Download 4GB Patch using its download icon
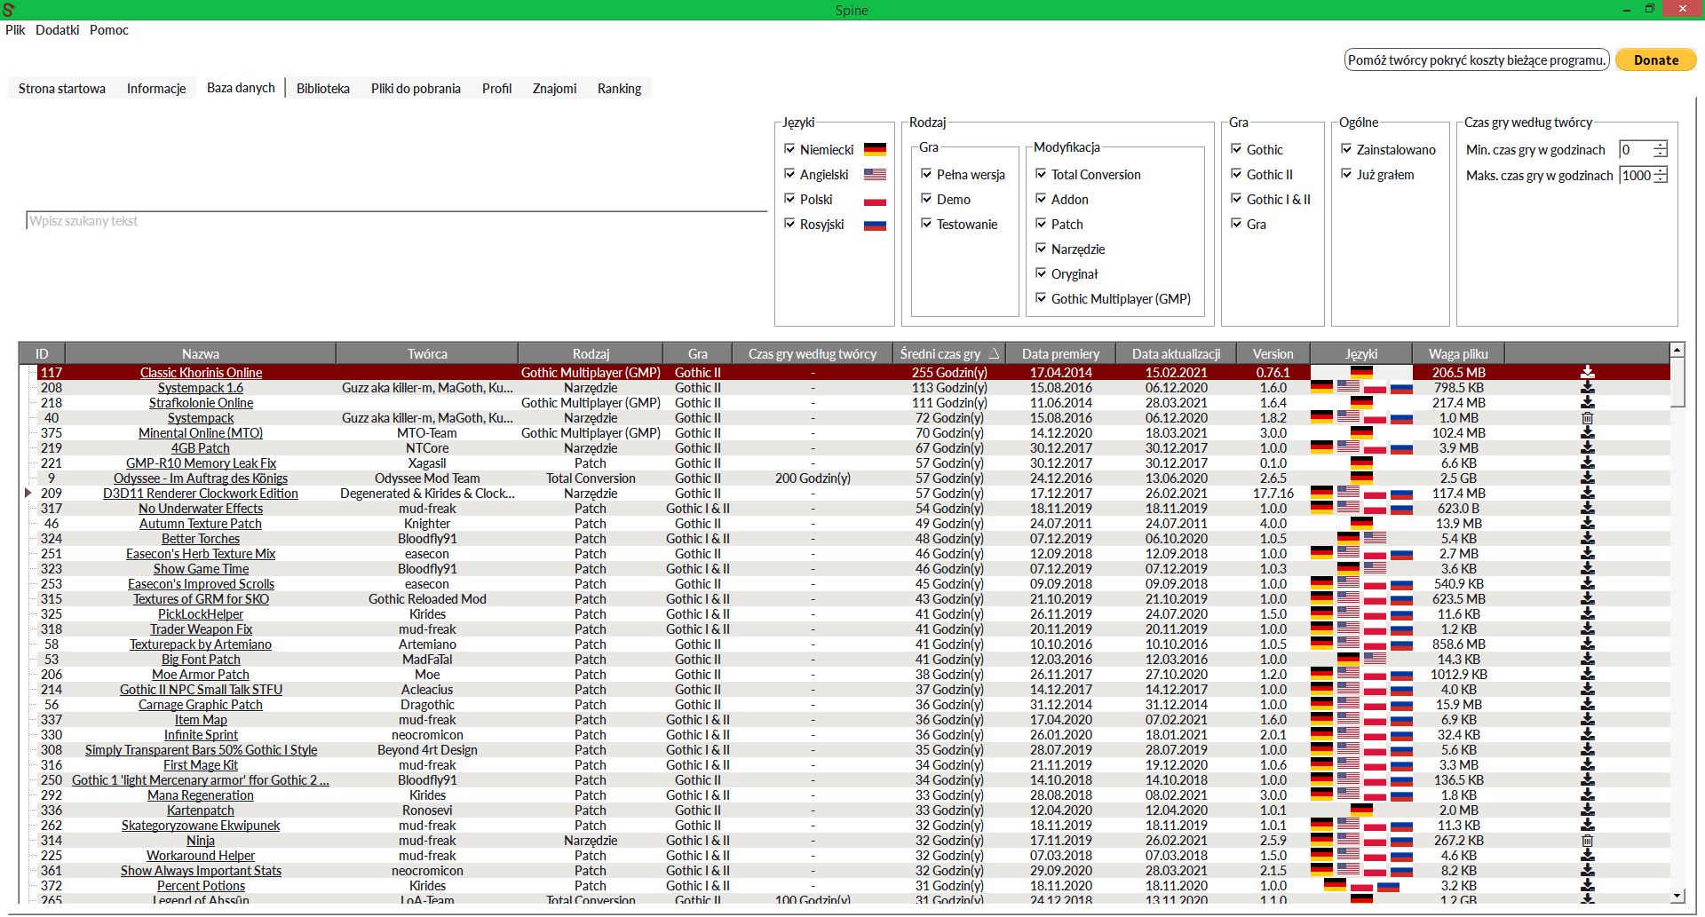1705x917 pixels. pyautogui.click(x=1587, y=448)
